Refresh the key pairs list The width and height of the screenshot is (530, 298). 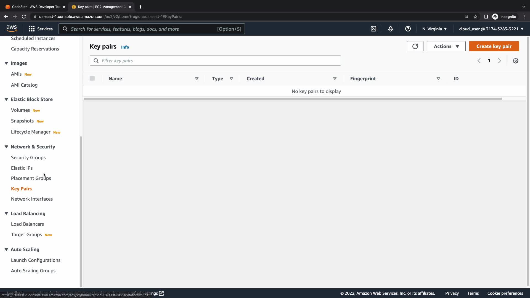pyautogui.click(x=415, y=46)
